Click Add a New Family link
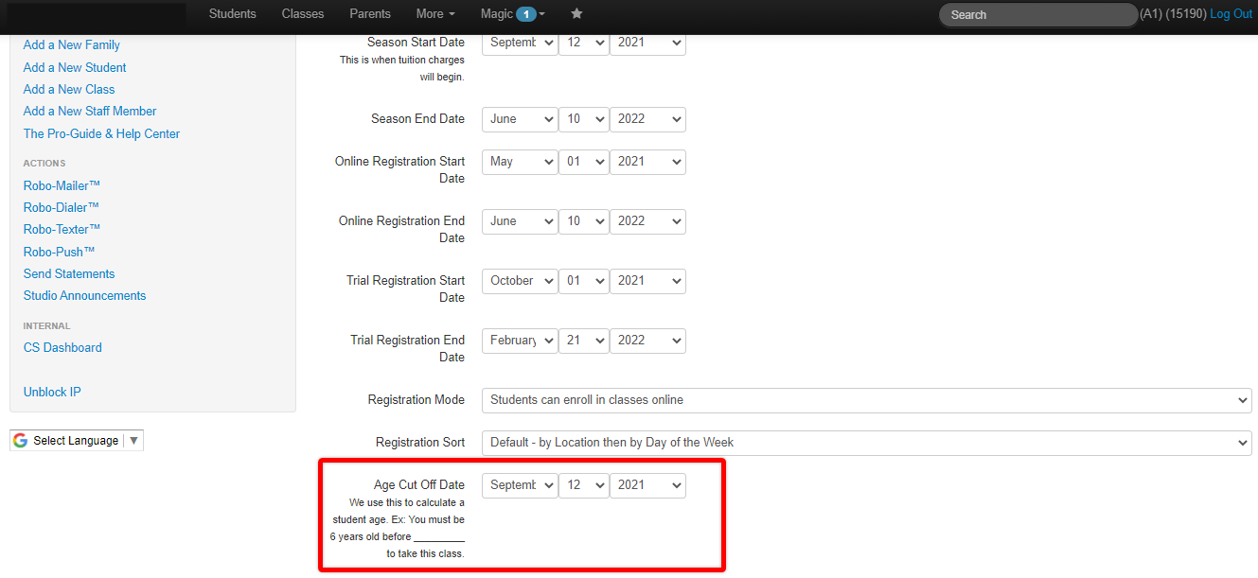Screen dimensions: 1258x578 point(72,44)
